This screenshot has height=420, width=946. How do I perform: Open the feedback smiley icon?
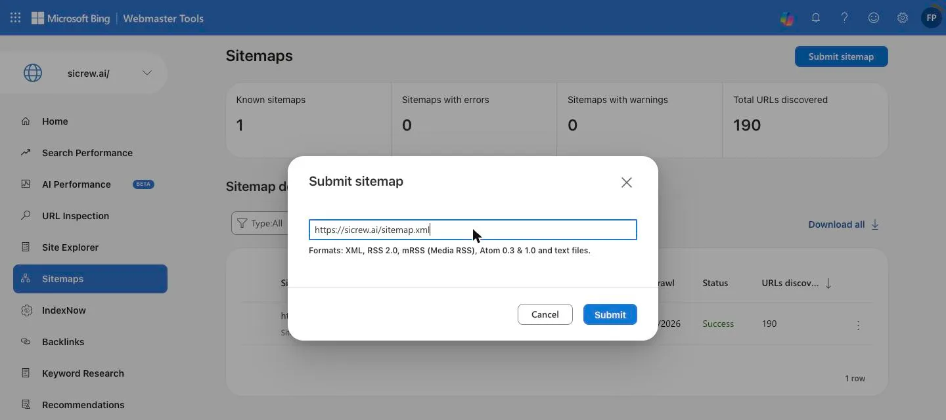(x=874, y=18)
